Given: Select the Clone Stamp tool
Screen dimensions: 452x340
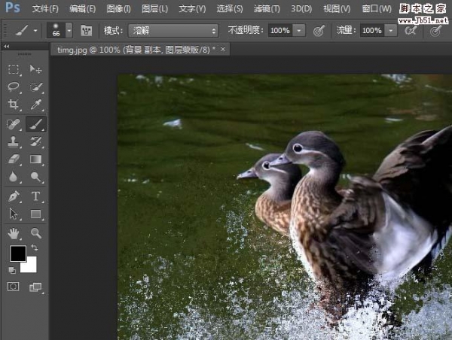Looking at the screenshot, I should tap(14, 141).
